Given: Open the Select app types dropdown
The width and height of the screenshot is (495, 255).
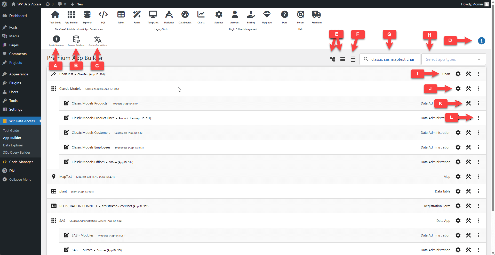Looking at the screenshot, I should tap(453, 59).
